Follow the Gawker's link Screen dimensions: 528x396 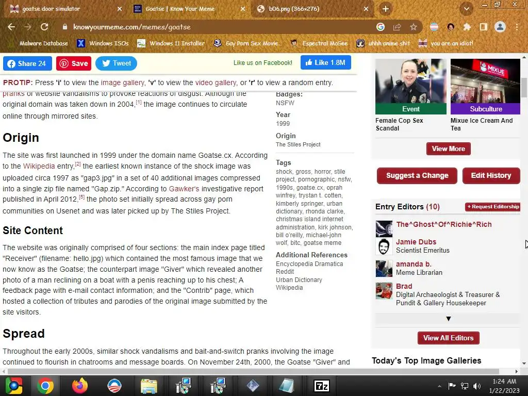(184, 189)
